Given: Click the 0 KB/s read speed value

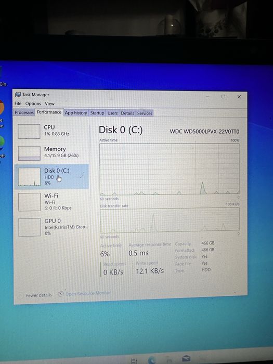Looking at the screenshot, I should click(x=113, y=272).
